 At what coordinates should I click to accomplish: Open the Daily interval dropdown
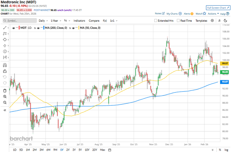tap(43, 21)
